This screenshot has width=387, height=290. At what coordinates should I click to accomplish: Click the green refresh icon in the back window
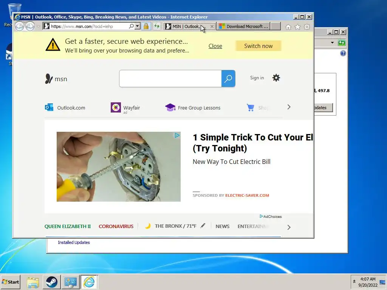[x=342, y=43]
